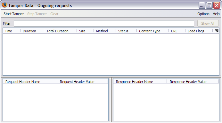Select Stop Tamper in toolbar
Image resolution: width=222 pixels, height=123 pixels.
click(x=37, y=14)
